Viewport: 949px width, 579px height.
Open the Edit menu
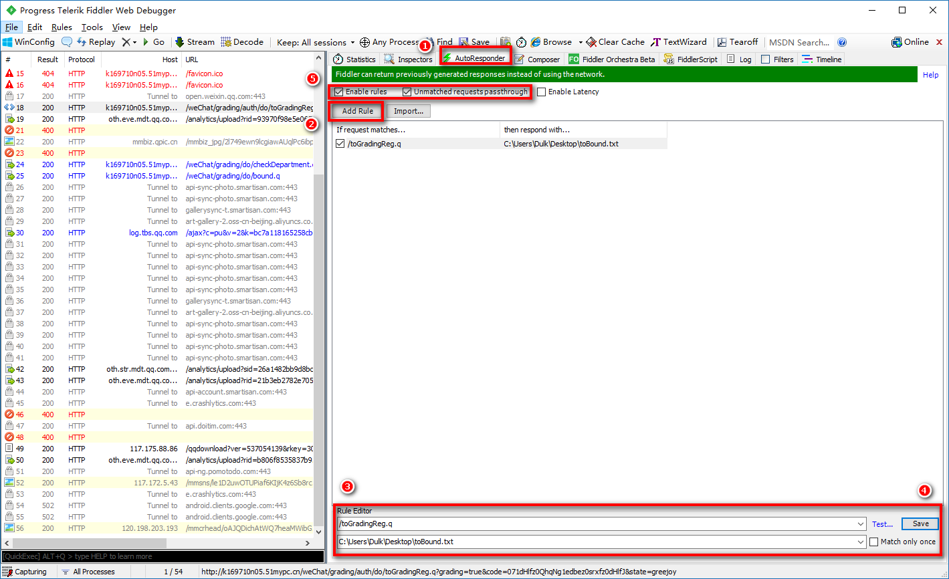35,27
